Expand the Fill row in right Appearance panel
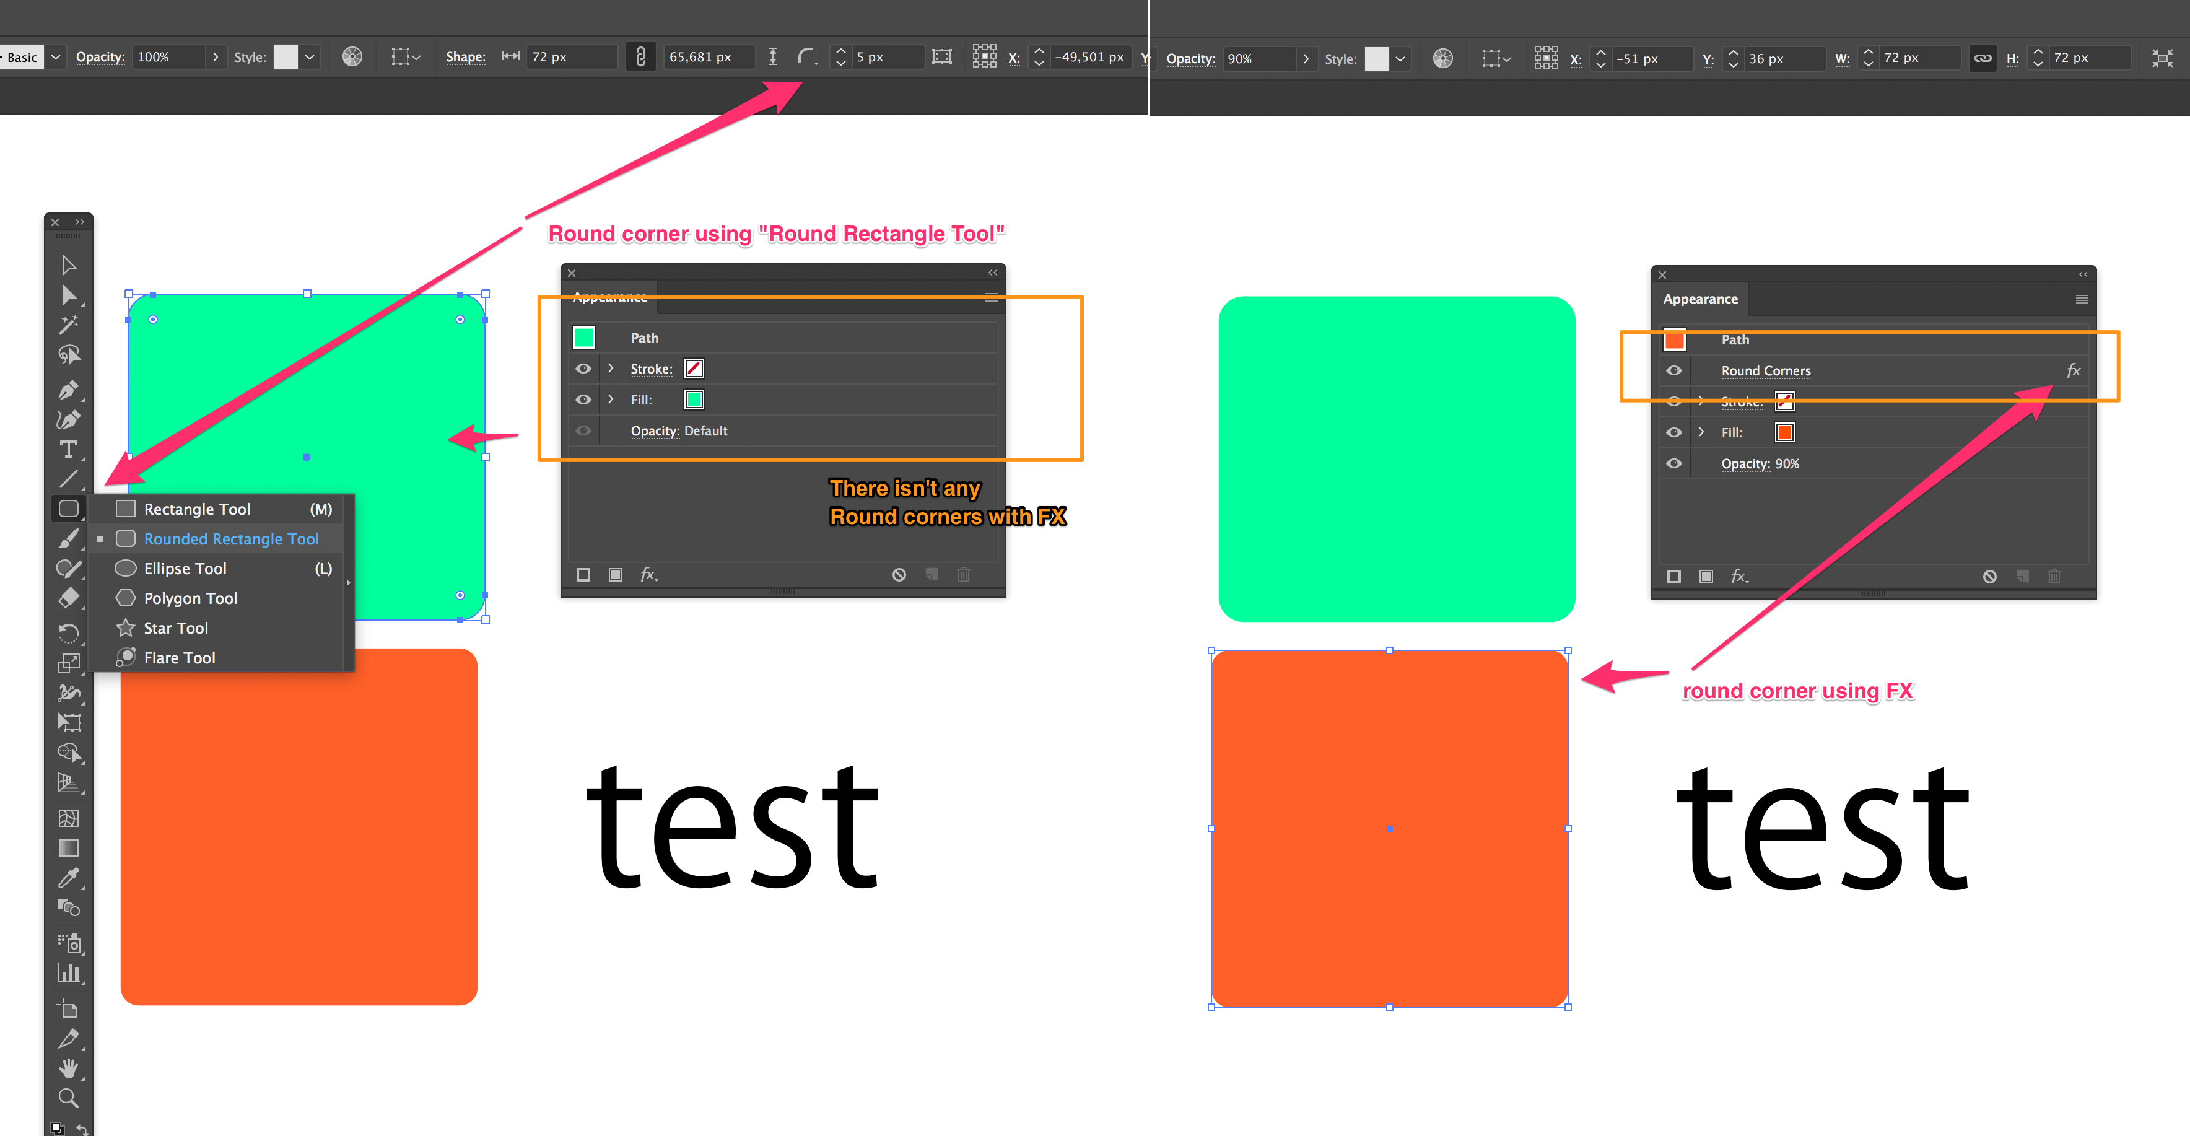This screenshot has width=2190, height=1136. [x=1701, y=432]
